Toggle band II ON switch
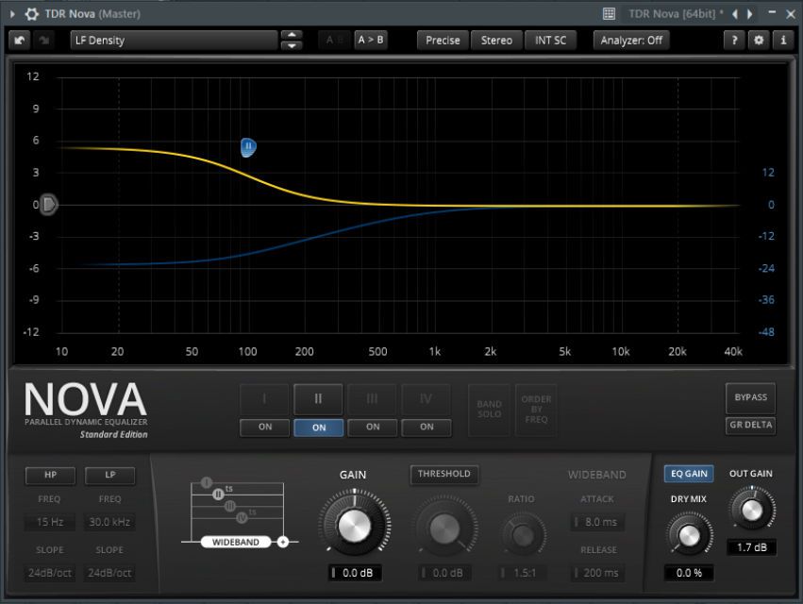The width and height of the screenshot is (803, 604). (319, 428)
